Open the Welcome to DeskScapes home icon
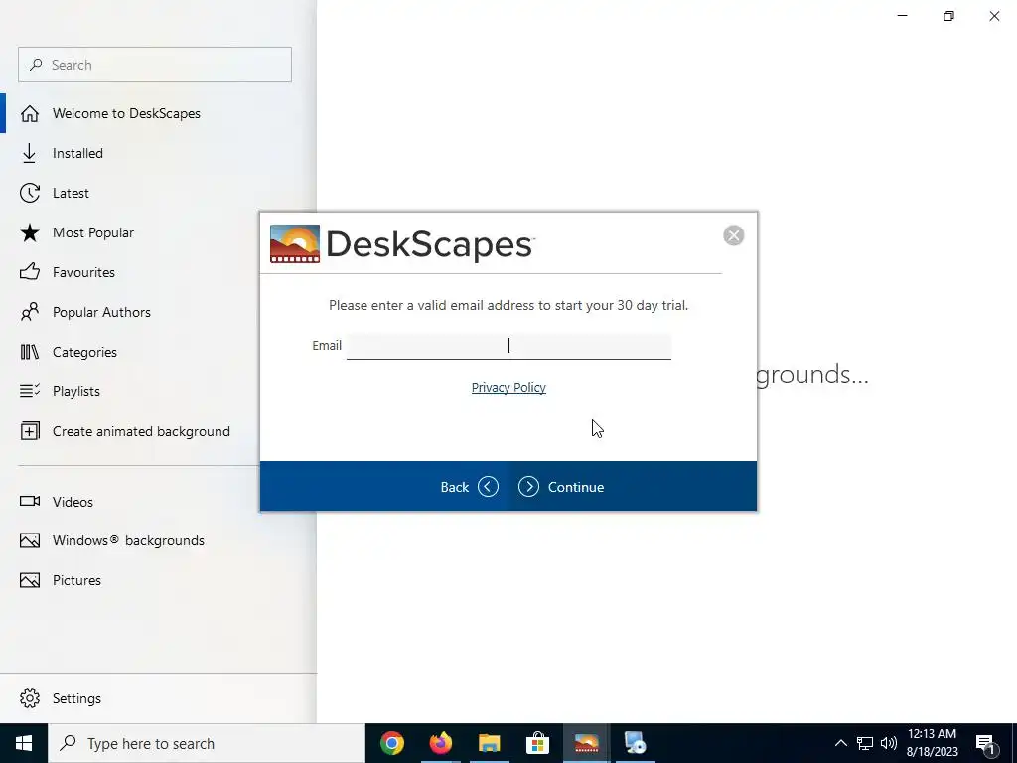The height and width of the screenshot is (763, 1017). click(x=30, y=113)
